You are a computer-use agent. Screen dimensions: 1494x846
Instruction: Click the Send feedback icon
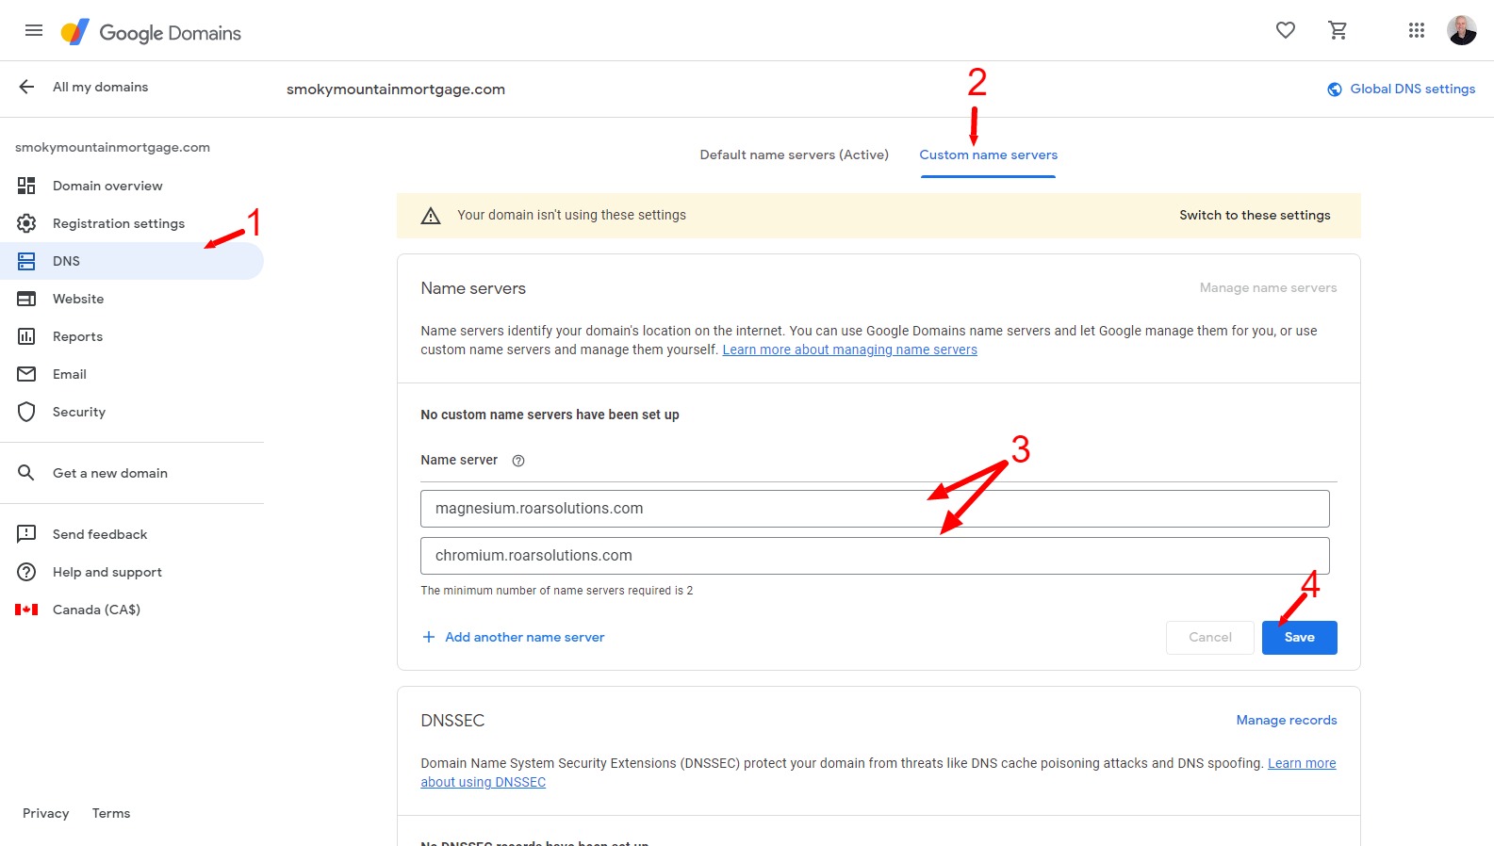26,534
